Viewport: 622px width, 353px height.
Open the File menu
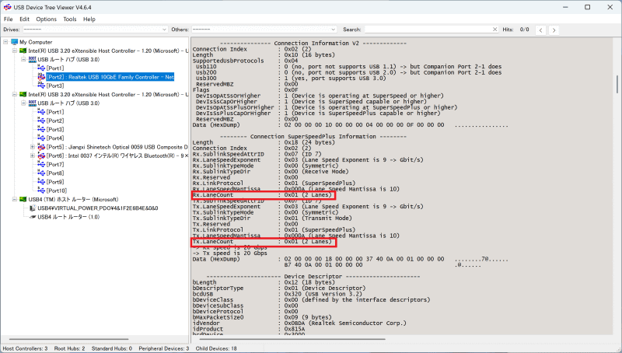click(9, 19)
